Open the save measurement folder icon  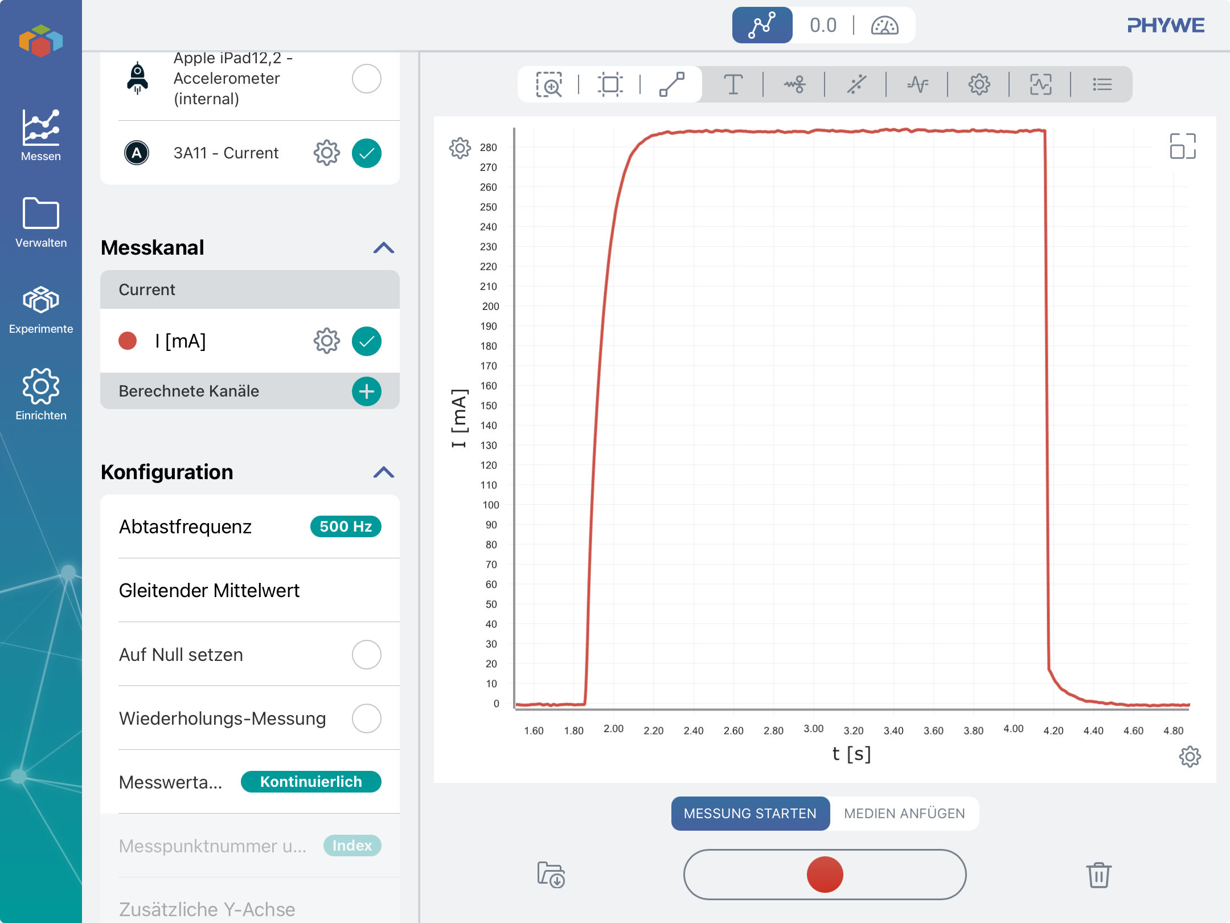pos(551,875)
